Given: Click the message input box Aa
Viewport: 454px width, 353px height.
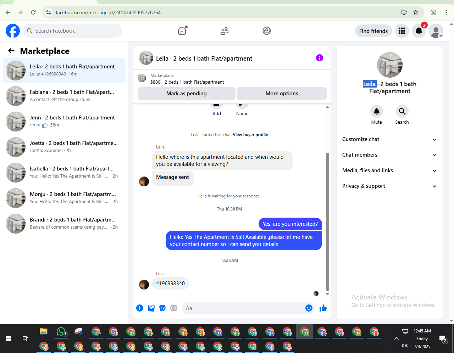Looking at the screenshot, I should pos(243,308).
